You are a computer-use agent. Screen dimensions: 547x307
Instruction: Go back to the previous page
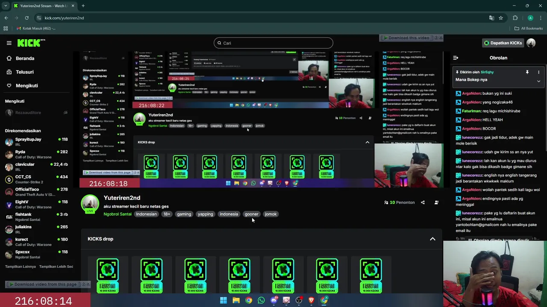[x=6, y=18]
